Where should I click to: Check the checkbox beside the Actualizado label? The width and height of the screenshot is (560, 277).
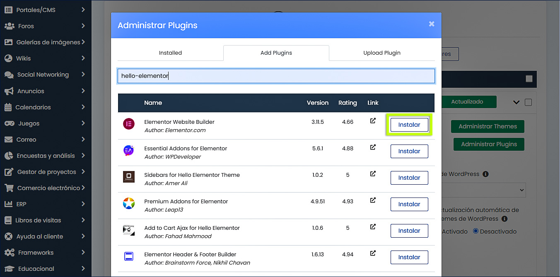[529, 102]
